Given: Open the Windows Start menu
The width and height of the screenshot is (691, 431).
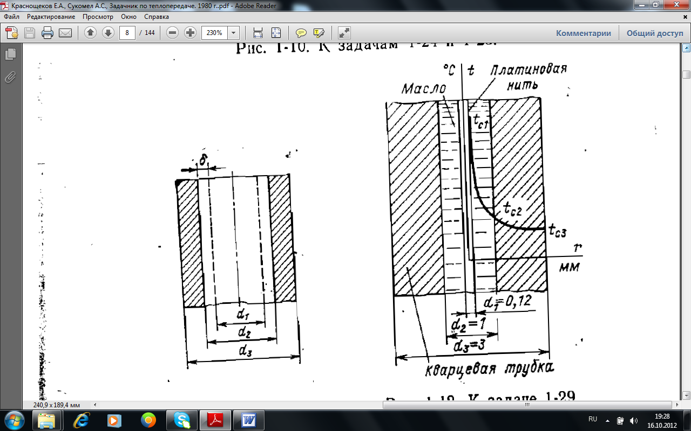Looking at the screenshot, I should pos(14,420).
